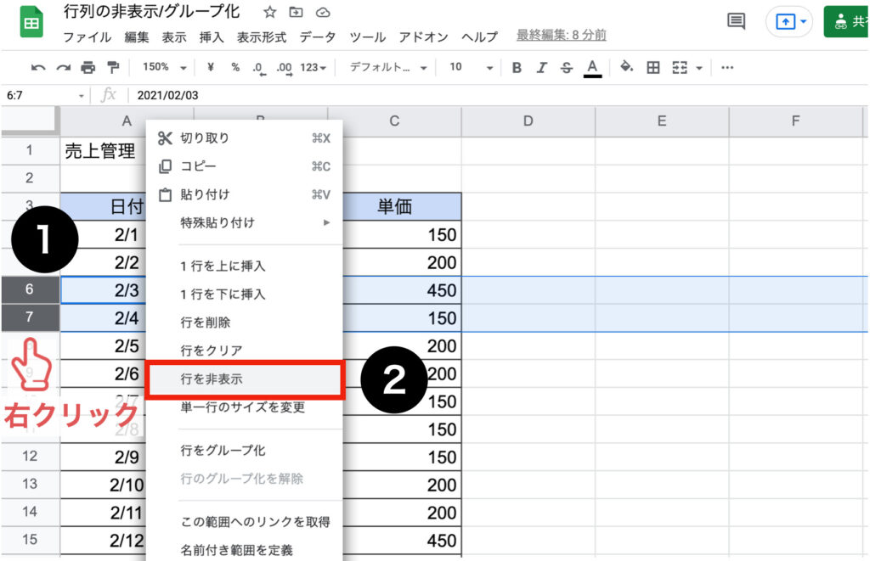The height and width of the screenshot is (561, 870).
Task: Open the borders tool
Action: point(653,68)
